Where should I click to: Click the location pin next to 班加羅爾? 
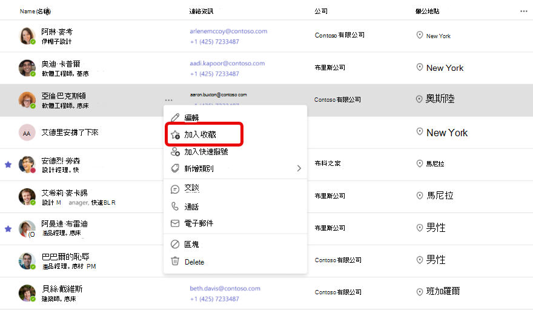click(420, 292)
